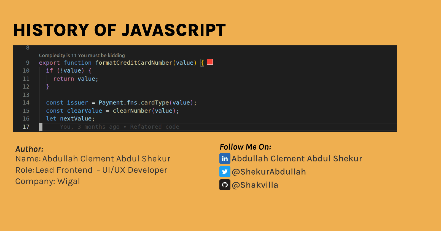Open the LinkedIn name Abdullah Clement Abdul Shekur
441x231 pixels.
(297, 159)
